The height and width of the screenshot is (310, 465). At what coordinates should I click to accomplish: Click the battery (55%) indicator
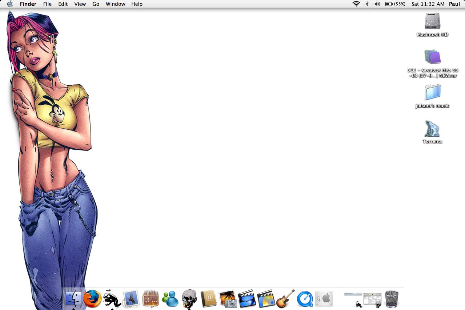pyautogui.click(x=395, y=4)
